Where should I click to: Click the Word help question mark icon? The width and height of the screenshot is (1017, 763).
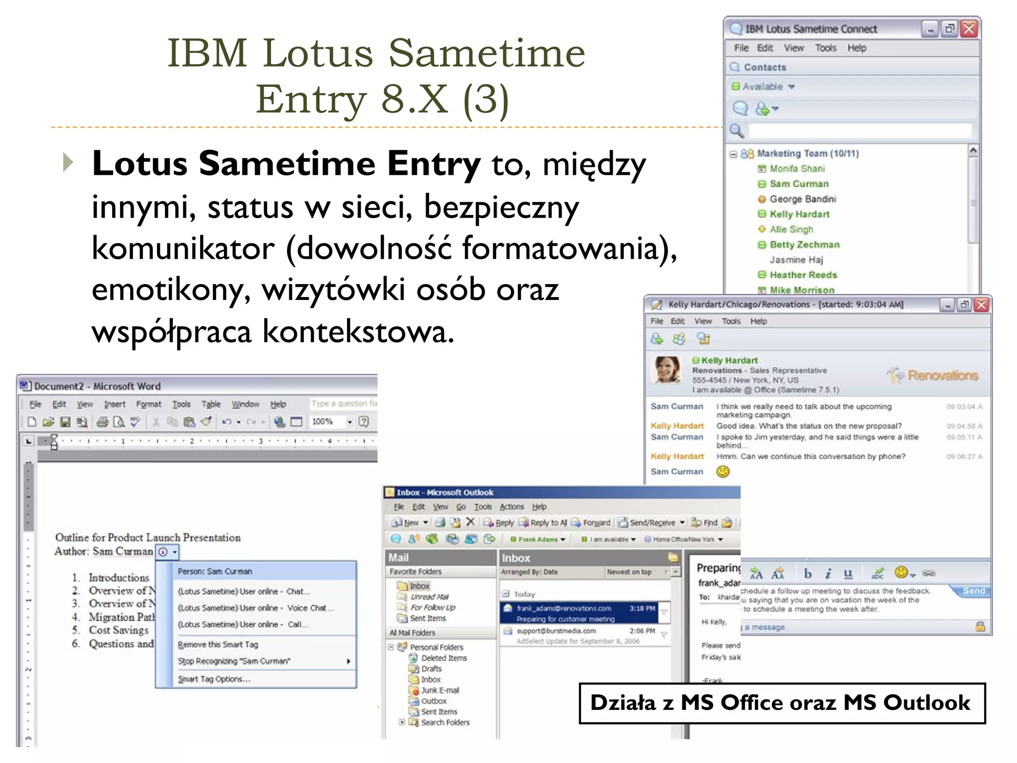click(364, 422)
